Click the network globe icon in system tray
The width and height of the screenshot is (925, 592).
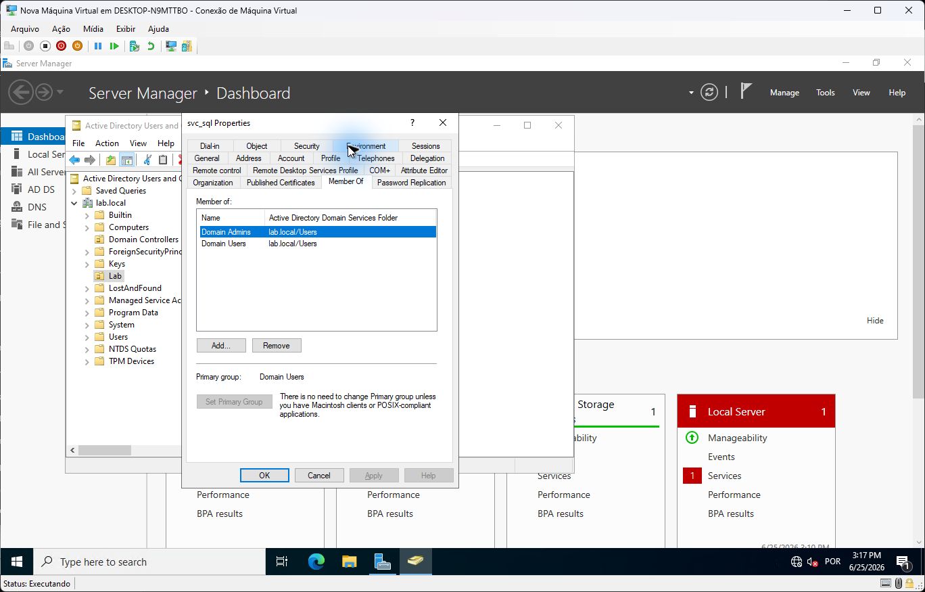tap(797, 562)
